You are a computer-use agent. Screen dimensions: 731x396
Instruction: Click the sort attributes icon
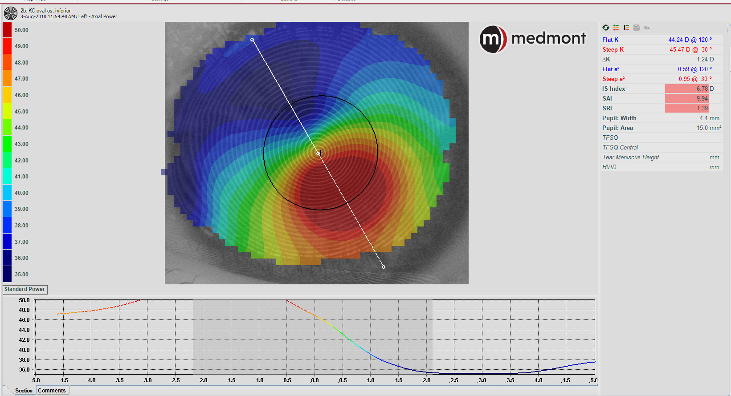[x=626, y=28]
